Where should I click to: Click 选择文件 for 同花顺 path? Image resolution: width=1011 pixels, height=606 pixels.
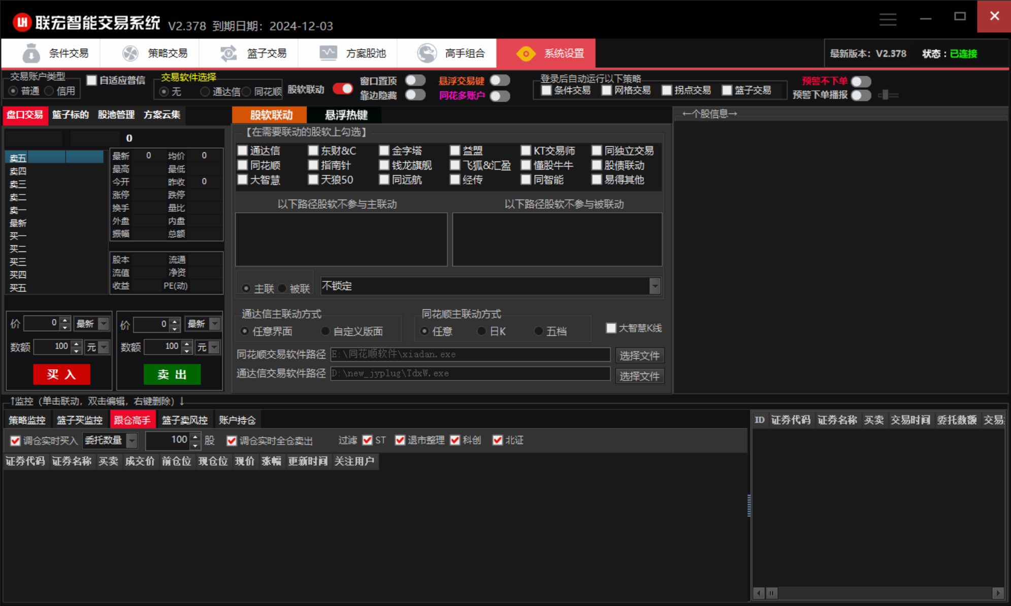pyautogui.click(x=639, y=355)
